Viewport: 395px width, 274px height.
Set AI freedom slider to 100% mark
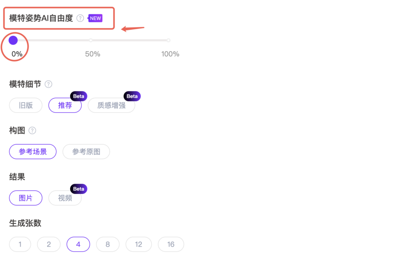(169, 40)
